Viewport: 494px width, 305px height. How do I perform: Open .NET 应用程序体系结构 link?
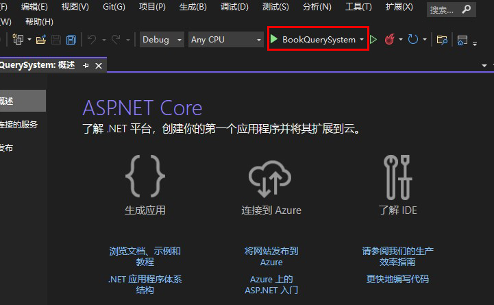tap(145, 284)
